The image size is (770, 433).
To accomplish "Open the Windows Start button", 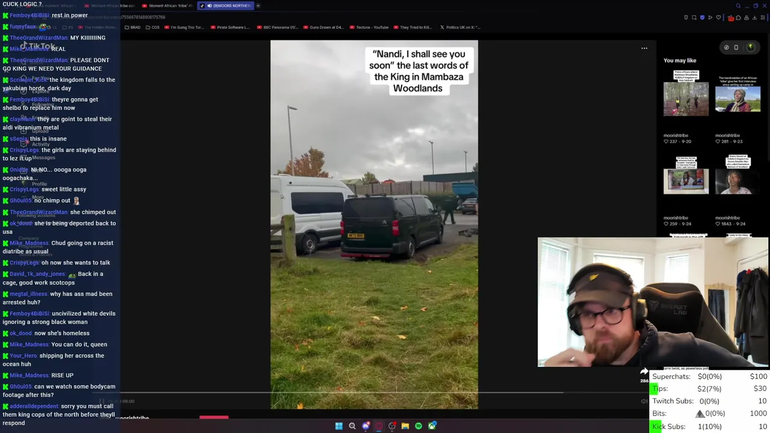I will (339, 426).
